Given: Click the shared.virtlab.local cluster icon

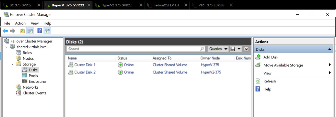Looking at the screenshot, I should (12, 47).
